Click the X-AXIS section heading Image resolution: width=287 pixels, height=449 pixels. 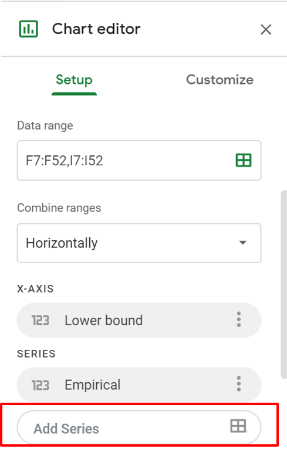pos(35,288)
